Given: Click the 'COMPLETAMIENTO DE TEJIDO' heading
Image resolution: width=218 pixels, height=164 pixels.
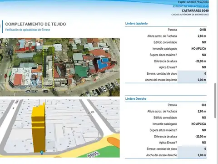Looking at the screenshot, I should [35, 24].
